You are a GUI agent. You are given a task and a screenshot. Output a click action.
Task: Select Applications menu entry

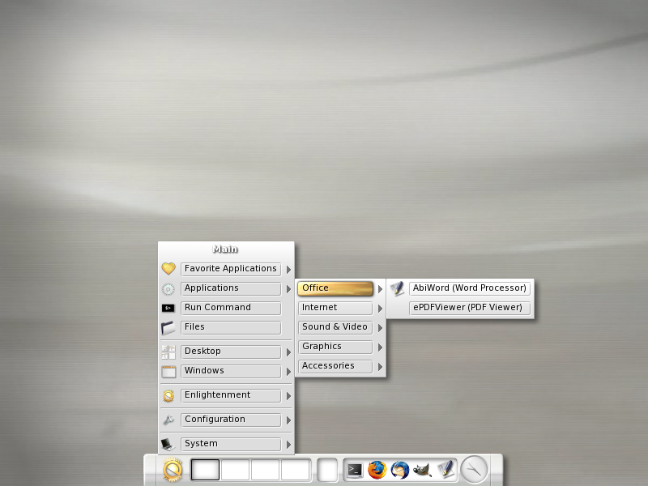tap(231, 288)
